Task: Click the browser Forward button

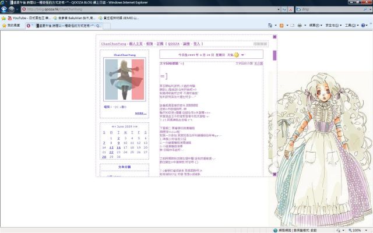Action: pos(12,9)
